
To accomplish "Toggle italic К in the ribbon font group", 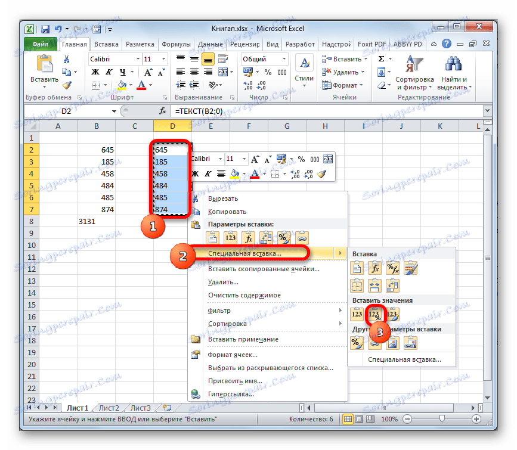I will click(109, 72).
